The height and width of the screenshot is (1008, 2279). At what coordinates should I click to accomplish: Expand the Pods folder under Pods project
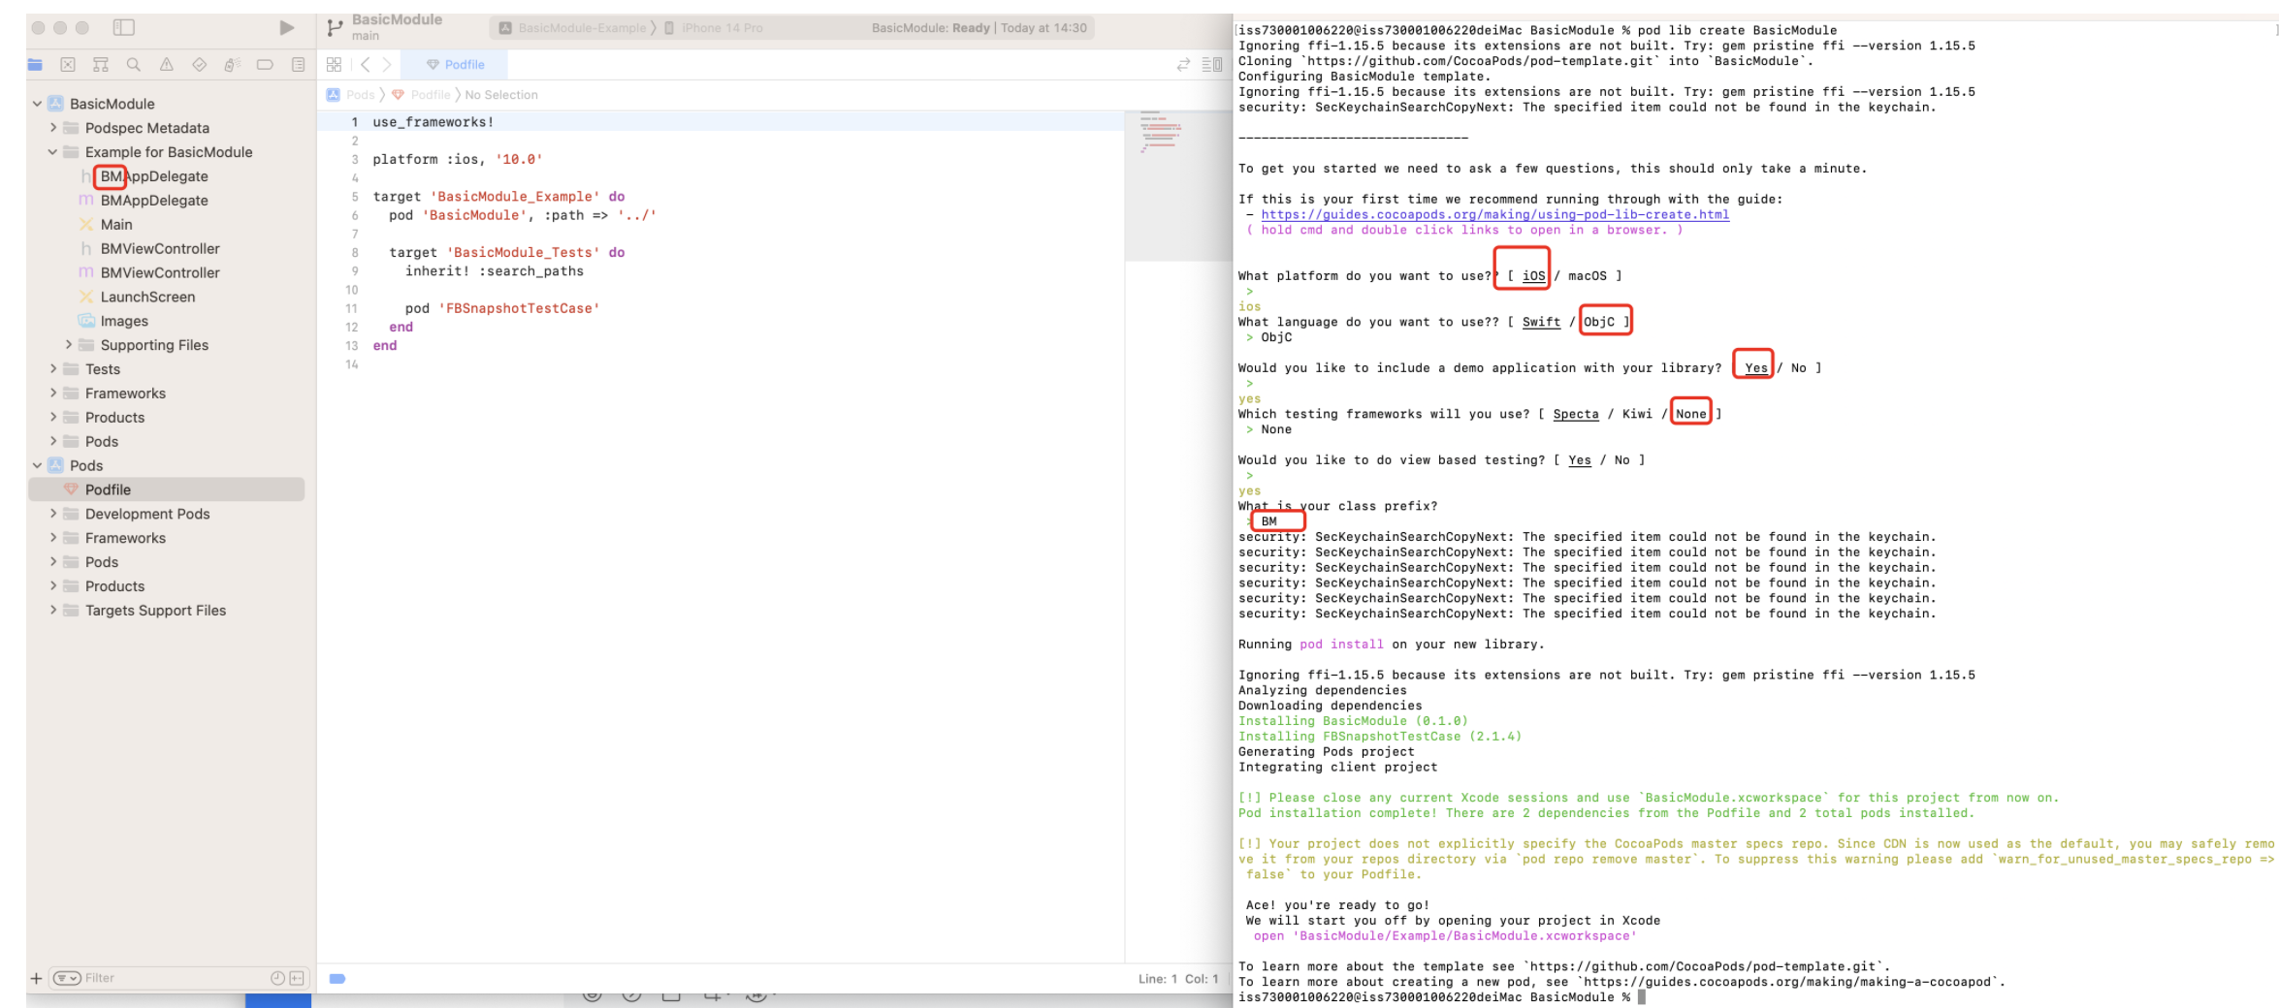(53, 562)
